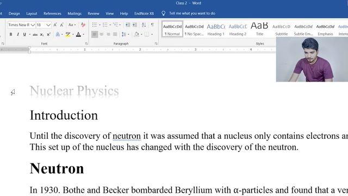Apply paragraph shading color
The width and height of the screenshot is (348, 196).
pos(136,34)
